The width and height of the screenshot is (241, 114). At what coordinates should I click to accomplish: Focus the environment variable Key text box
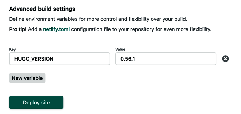[x=59, y=59]
